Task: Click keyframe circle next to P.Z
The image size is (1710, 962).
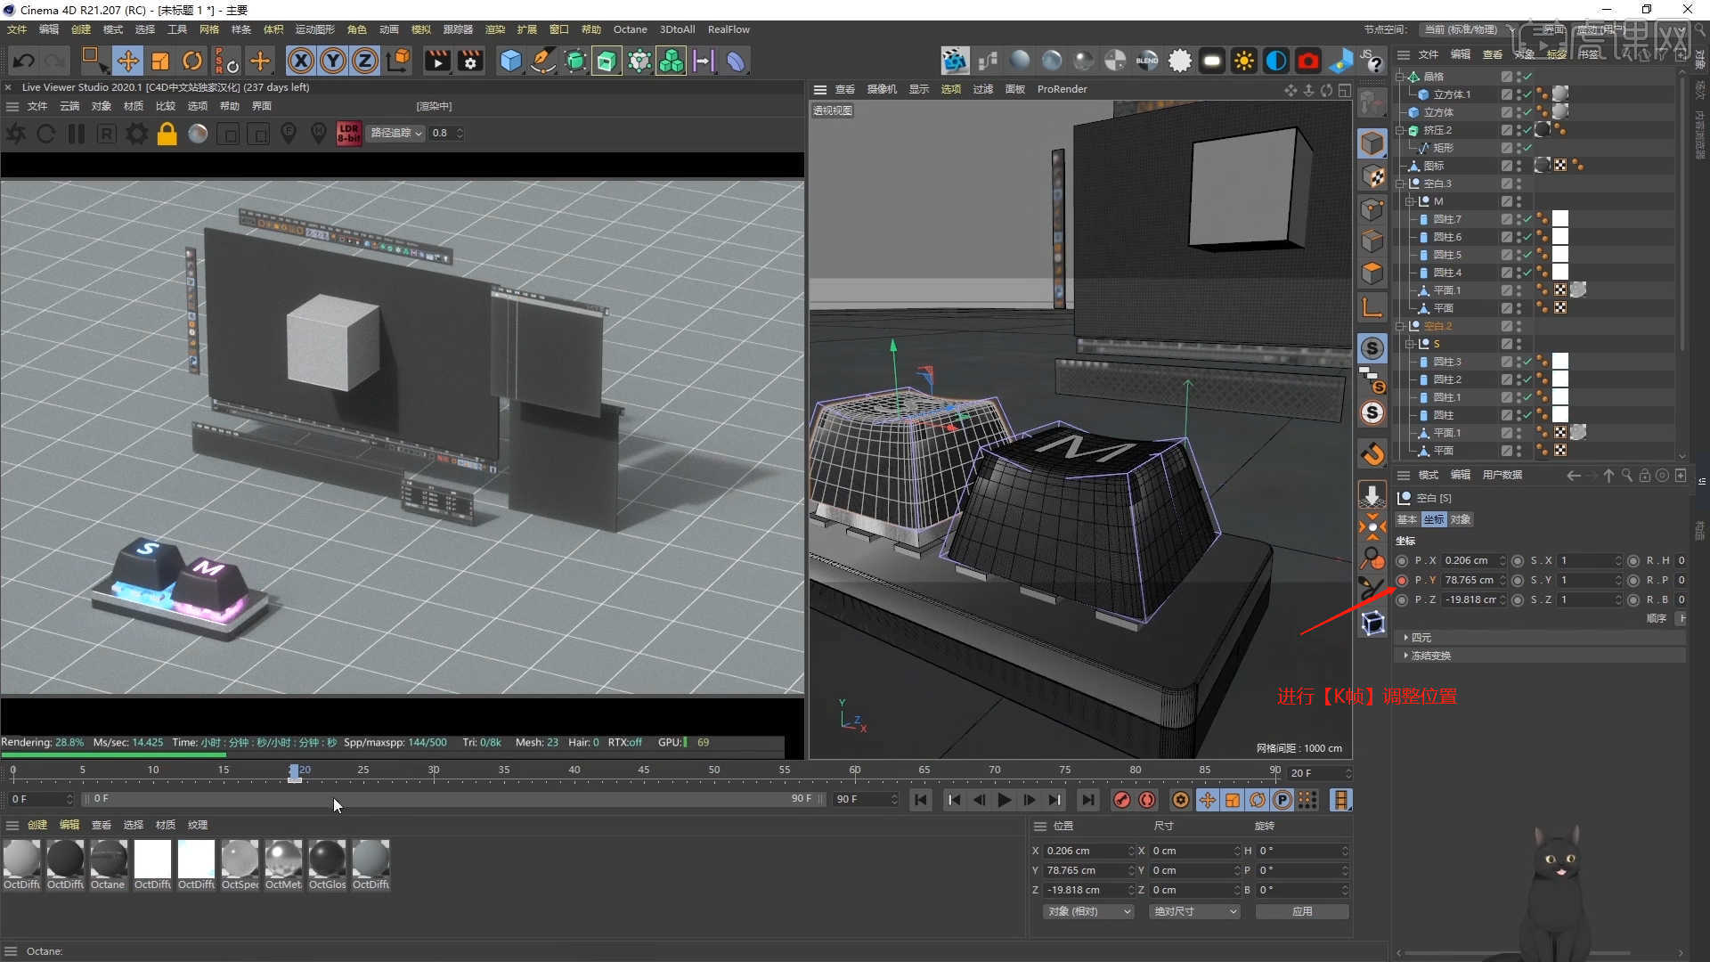Action: pos(1402,599)
